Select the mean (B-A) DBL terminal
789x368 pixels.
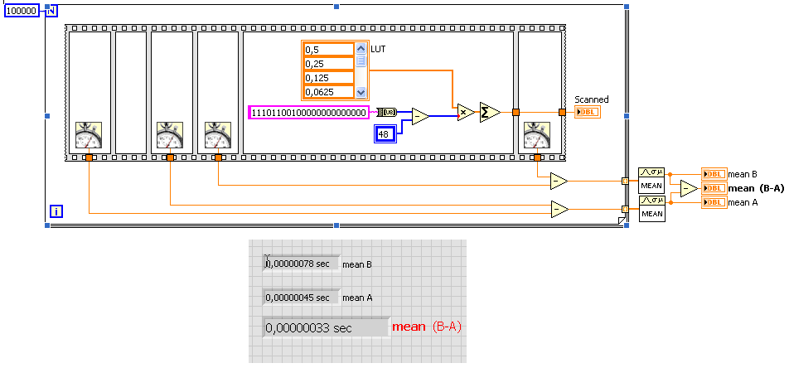point(714,188)
